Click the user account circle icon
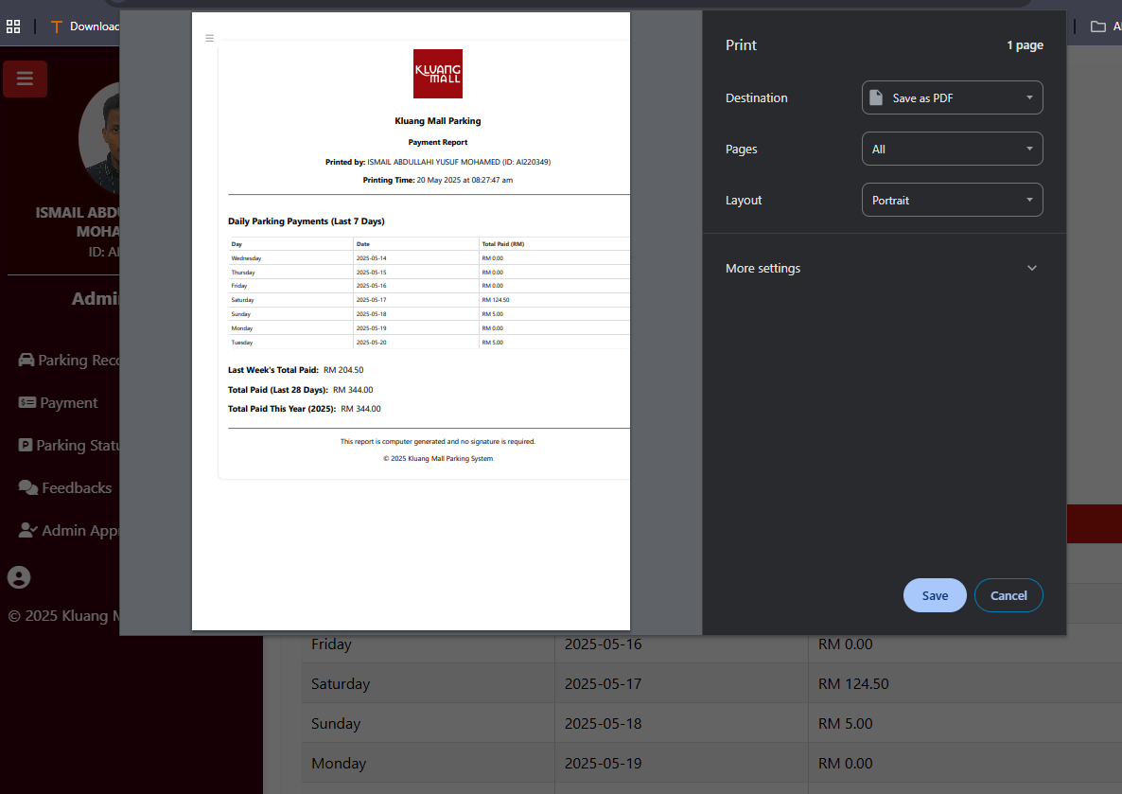 [19, 577]
